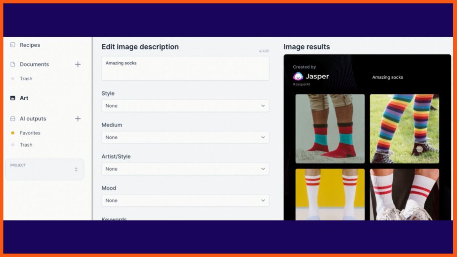Add new AI output with plus icon
The height and width of the screenshot is (257, 457).
78,119
